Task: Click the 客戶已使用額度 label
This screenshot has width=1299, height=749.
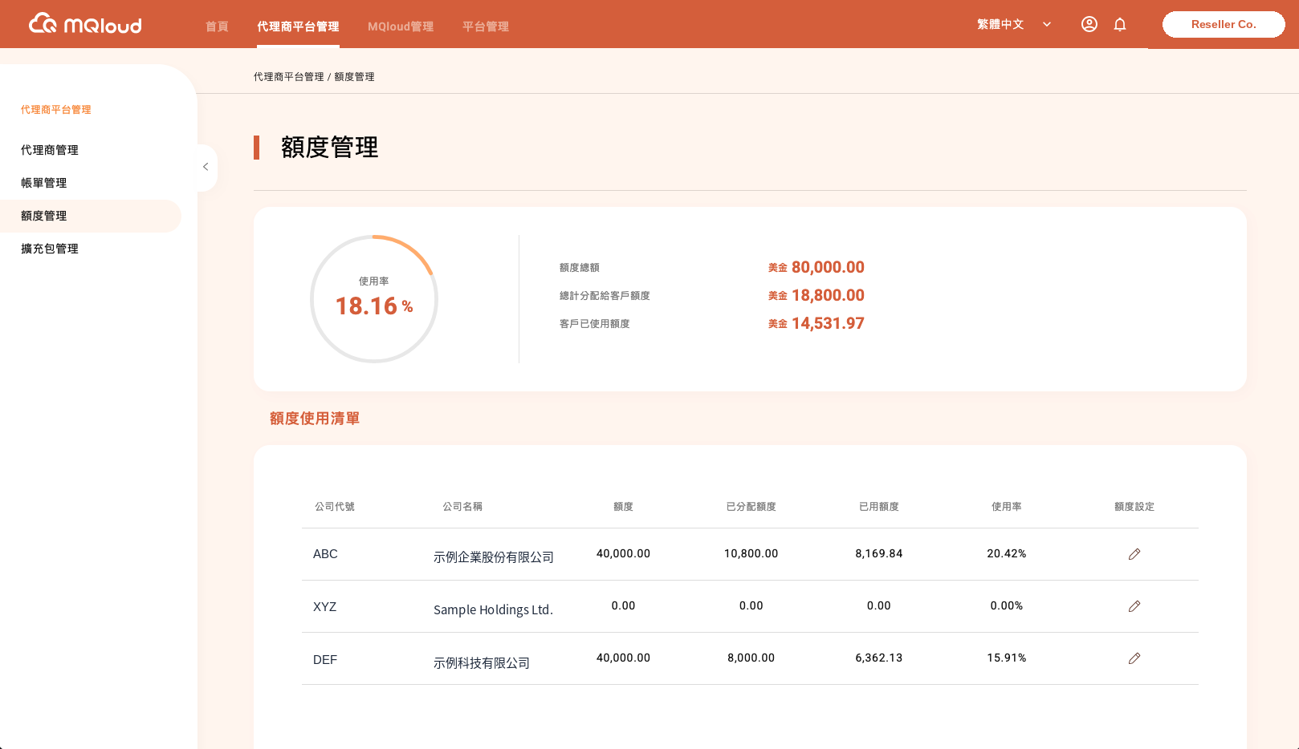Action: click(595, 324)
